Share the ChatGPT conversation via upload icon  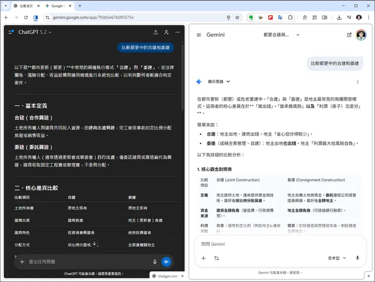point(156,32)
